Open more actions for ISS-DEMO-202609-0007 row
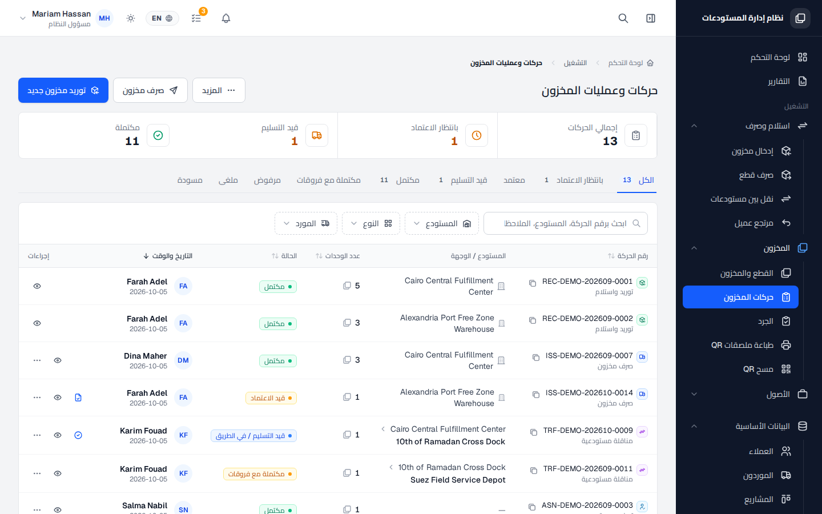This screenshot has height=514, width=822. 37,360
